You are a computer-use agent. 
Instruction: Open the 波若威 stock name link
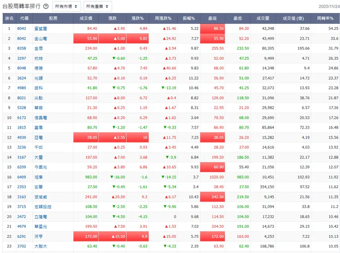pyautogui.click(x=40, y=197)
